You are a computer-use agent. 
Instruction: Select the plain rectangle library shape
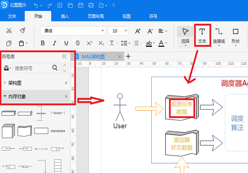(41, 131)
